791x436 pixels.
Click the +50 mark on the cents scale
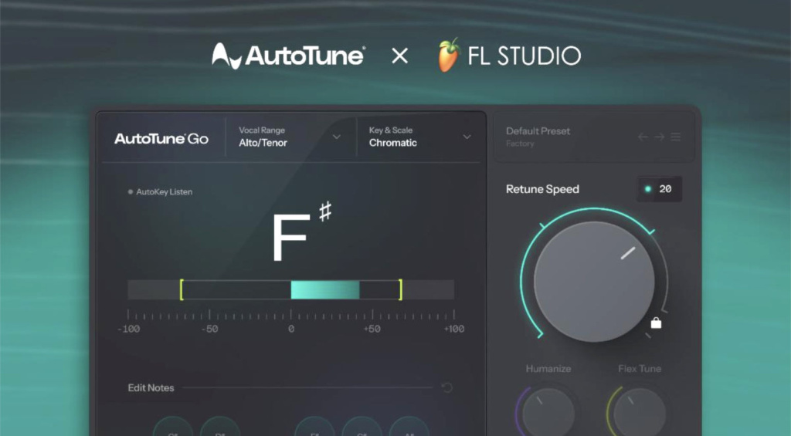[x=372, y=329]
